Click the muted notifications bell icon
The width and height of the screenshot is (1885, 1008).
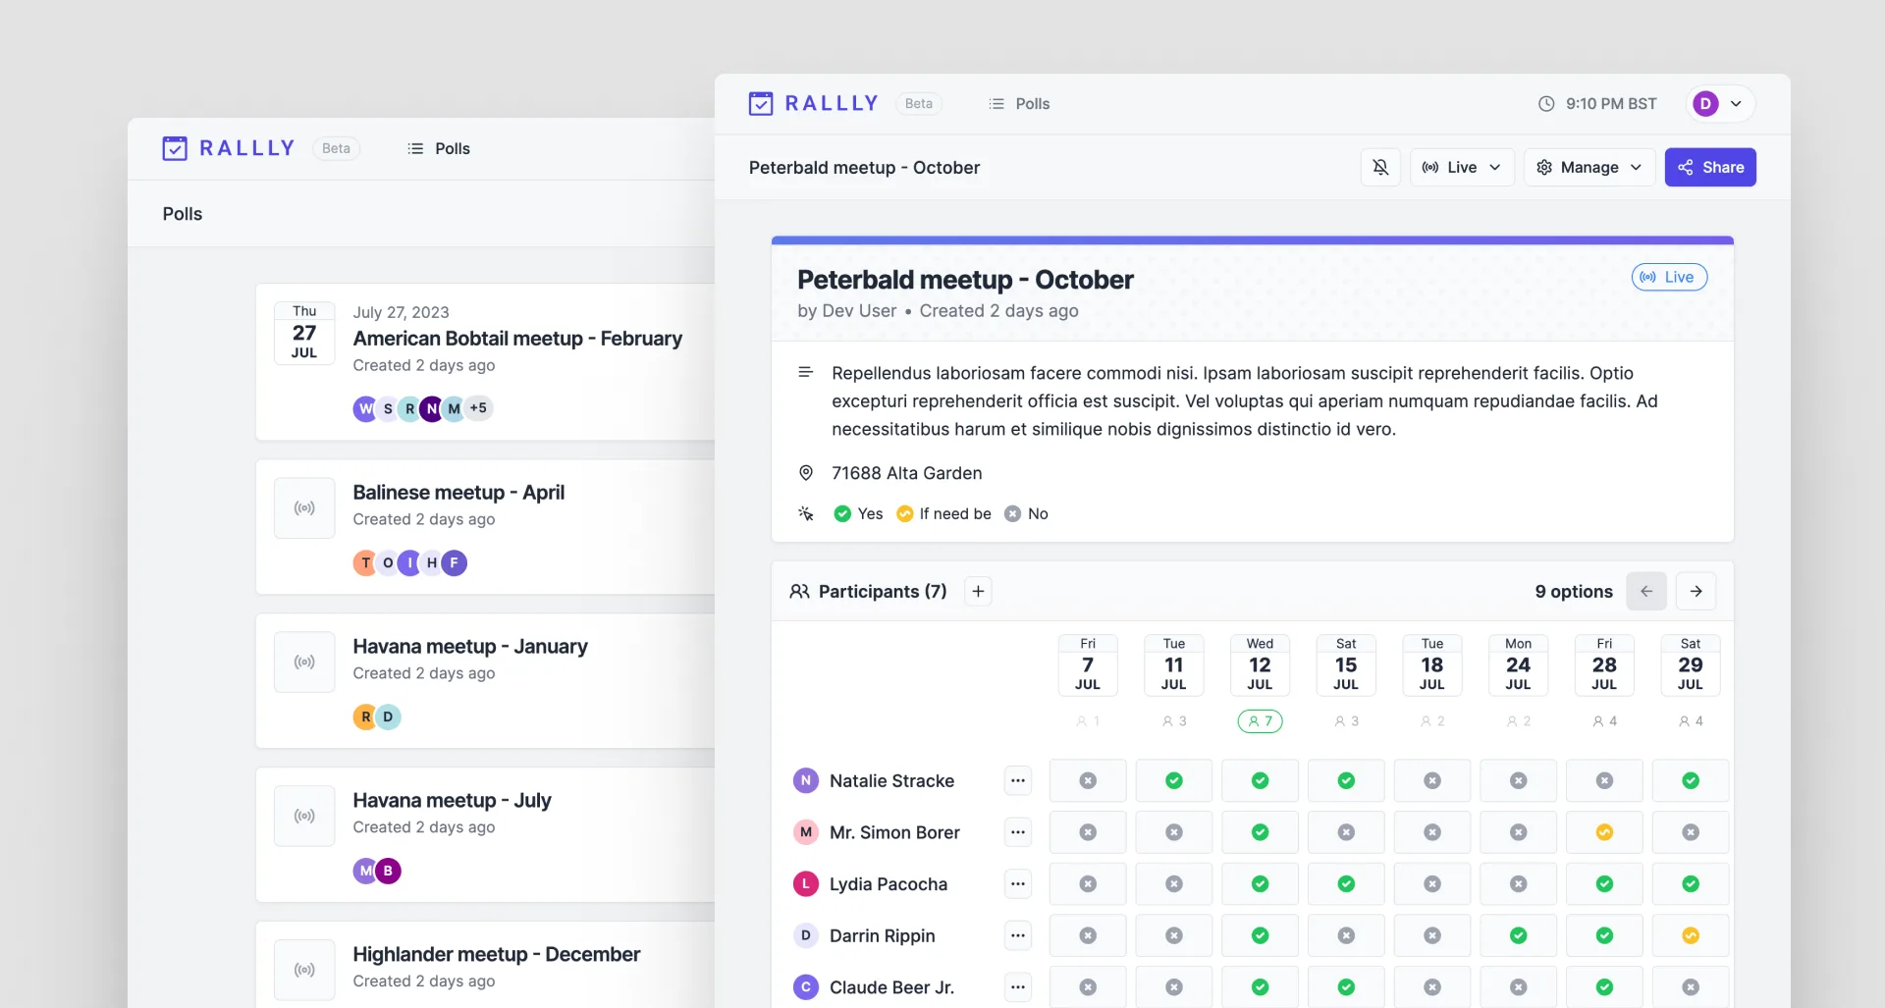click(1380, 167)
